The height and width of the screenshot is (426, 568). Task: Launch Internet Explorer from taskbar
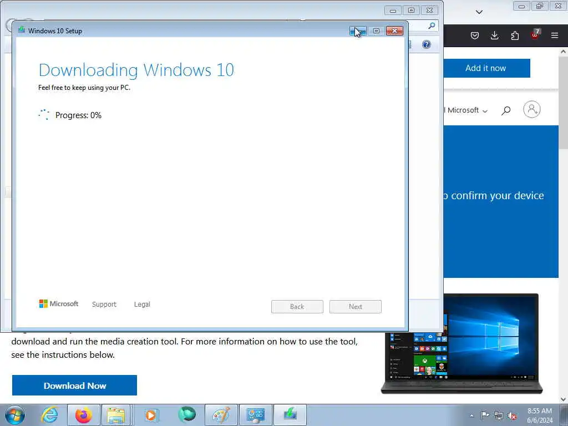[49, 415]
